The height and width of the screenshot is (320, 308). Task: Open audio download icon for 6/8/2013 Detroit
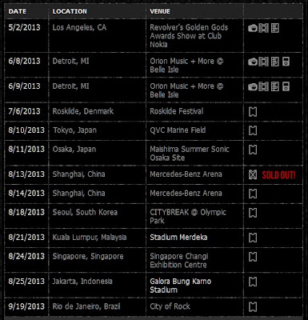(286, 62)
